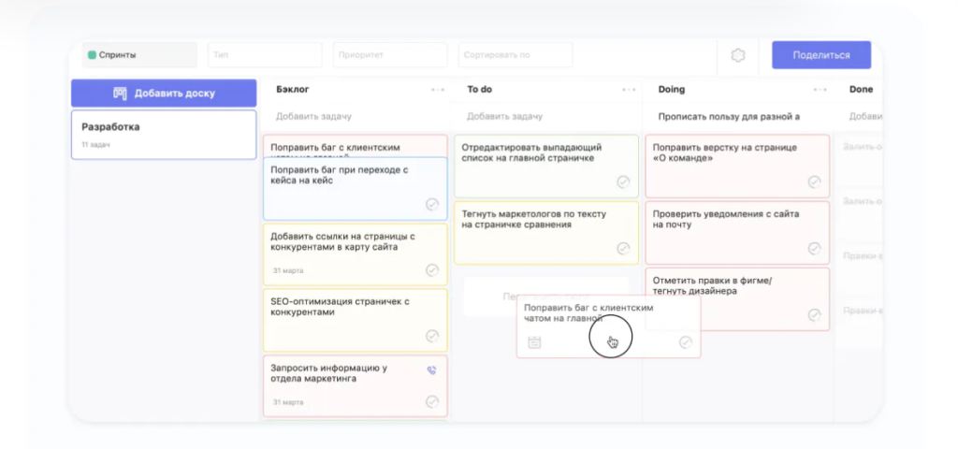Click the Doing column header
The image size is (958, 449).
click(x=672, y=90)
